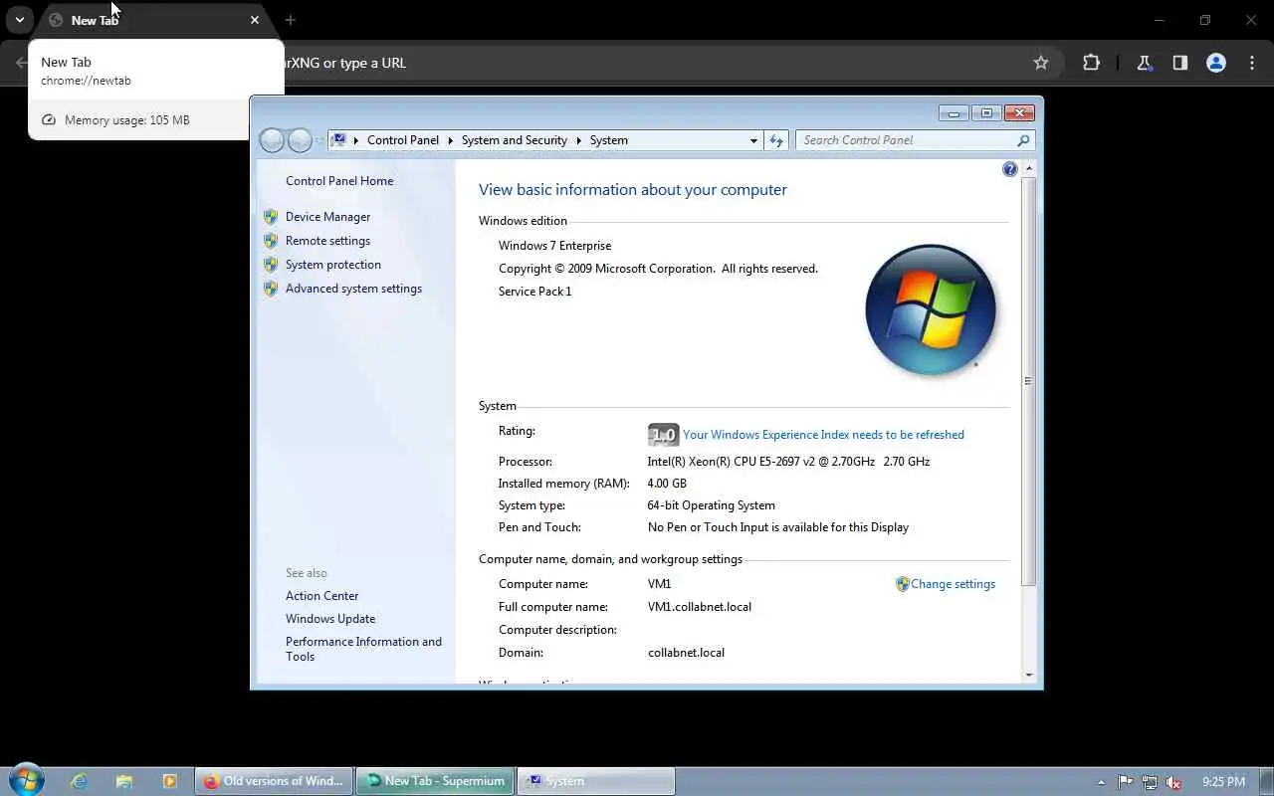The image size is (1274, 796).
Task: Toggle the browser side panel icon
Action: [1179, 63]
